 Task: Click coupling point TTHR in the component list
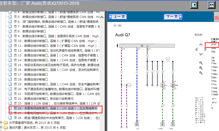coord(214,88)
